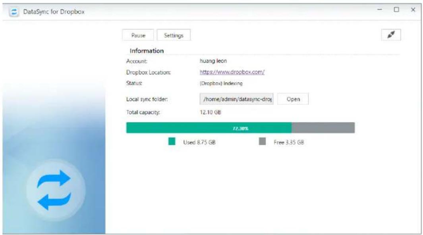This screenshot has height=235, width=423.
Task: Pause the Dropbox sync
Action: pos(138,35)
